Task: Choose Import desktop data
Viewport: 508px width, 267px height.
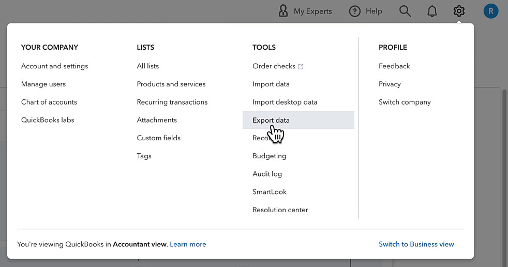Action: 285,102
